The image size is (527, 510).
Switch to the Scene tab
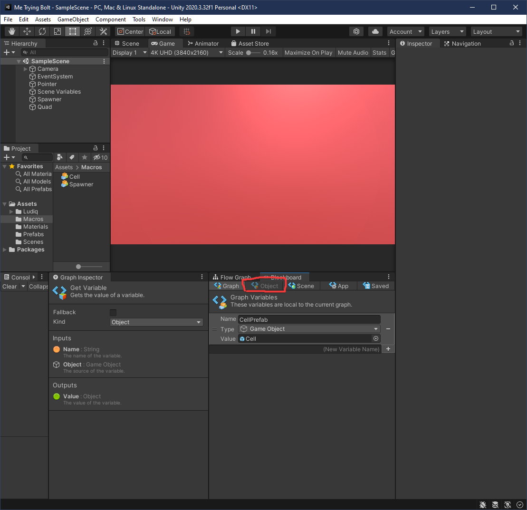click(127, 43)
